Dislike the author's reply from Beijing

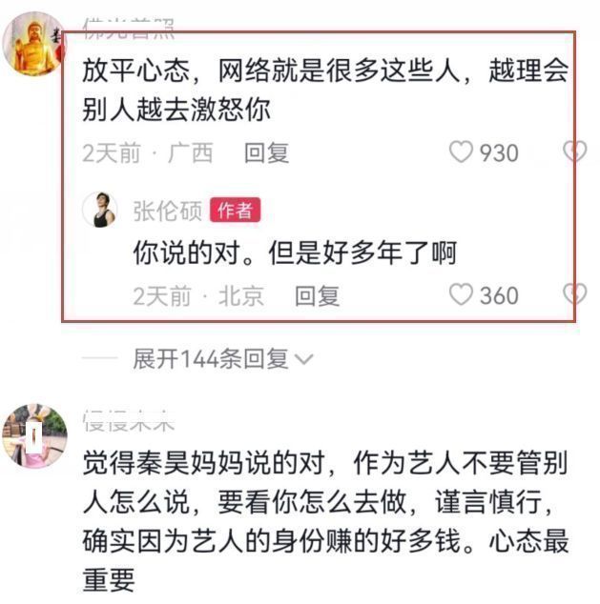[575, 294]
